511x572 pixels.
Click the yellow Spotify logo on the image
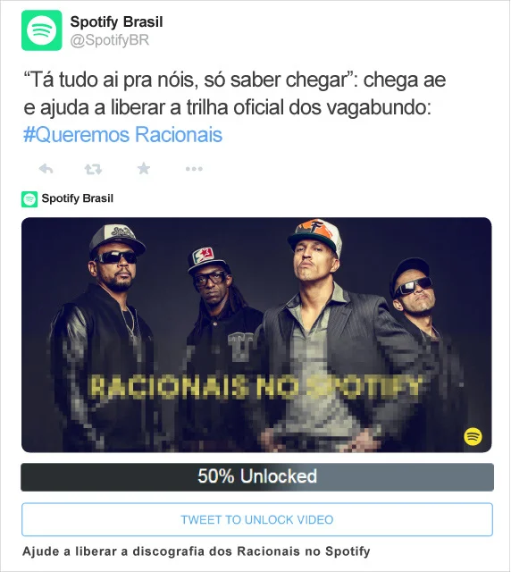(x=473, y=436)
